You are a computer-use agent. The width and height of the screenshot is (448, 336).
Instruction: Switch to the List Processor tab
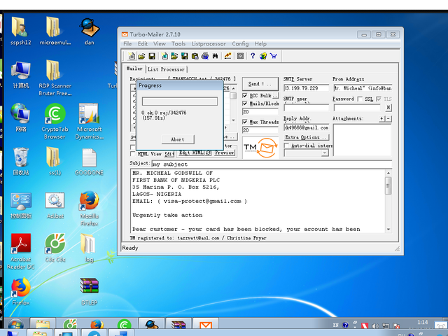pyautogui.click(x=167, y=69)
